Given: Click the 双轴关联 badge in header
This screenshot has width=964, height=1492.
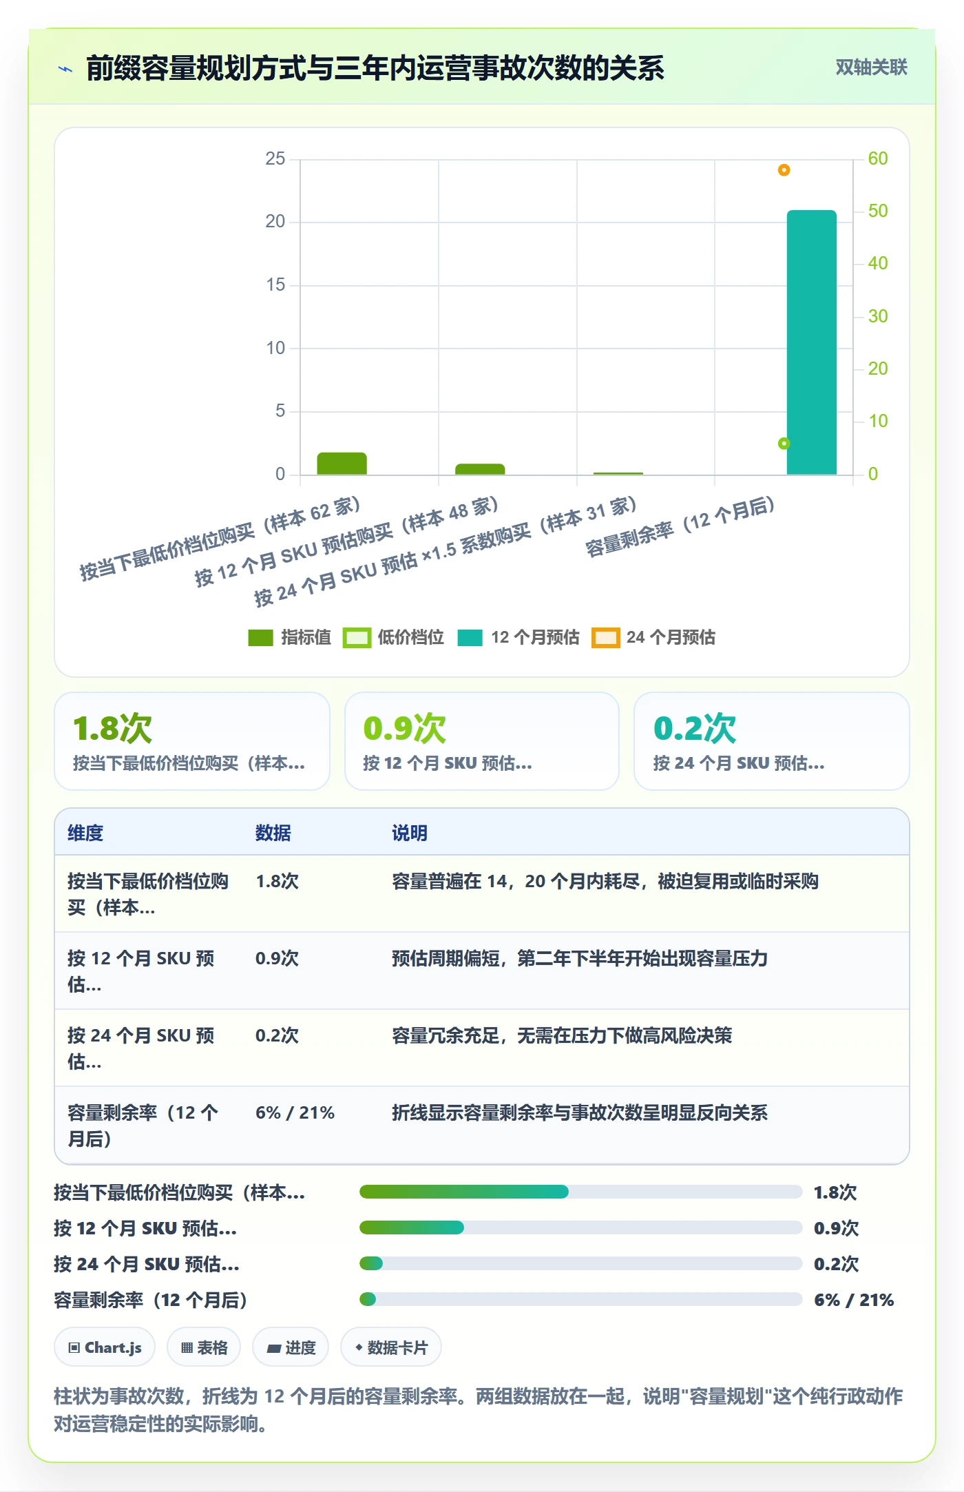Looking at the screenshot, I should (x=871, y=68).
